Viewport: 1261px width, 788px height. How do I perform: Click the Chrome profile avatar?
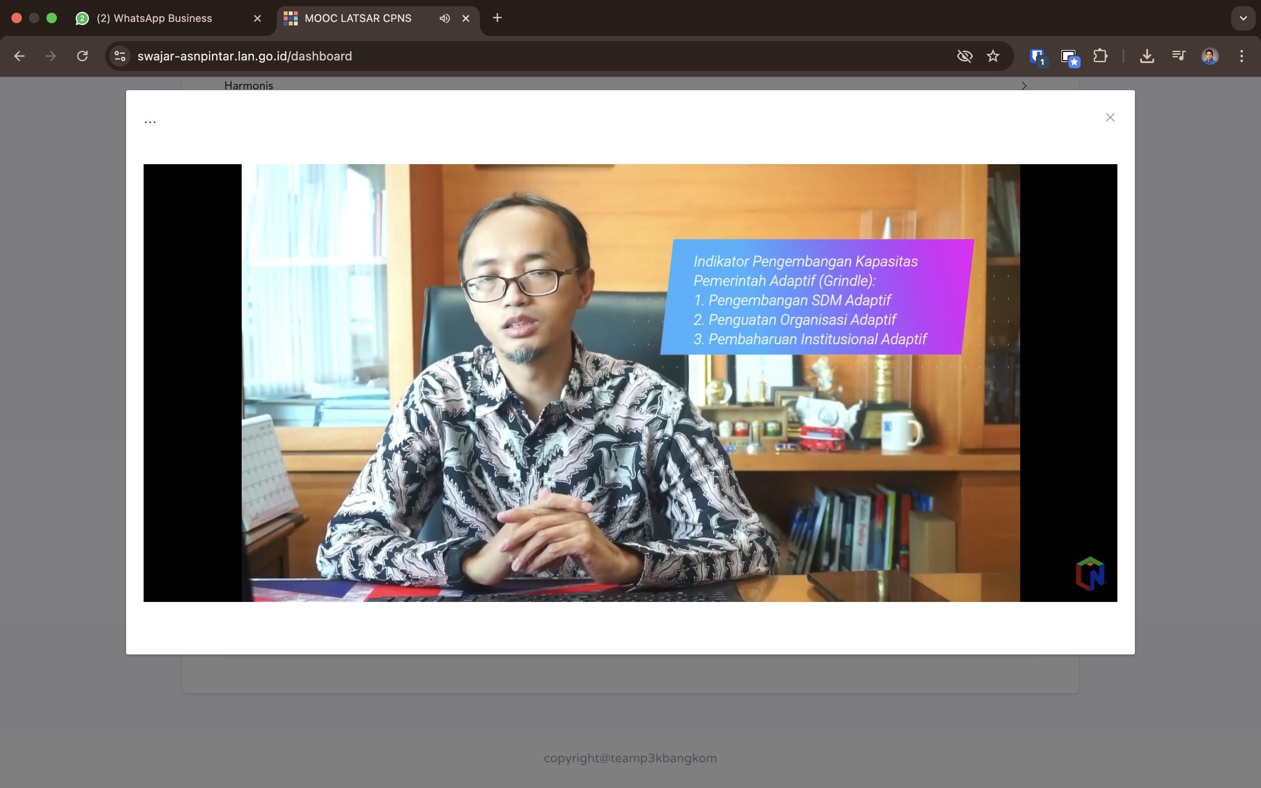click(x=1209, y=56)
